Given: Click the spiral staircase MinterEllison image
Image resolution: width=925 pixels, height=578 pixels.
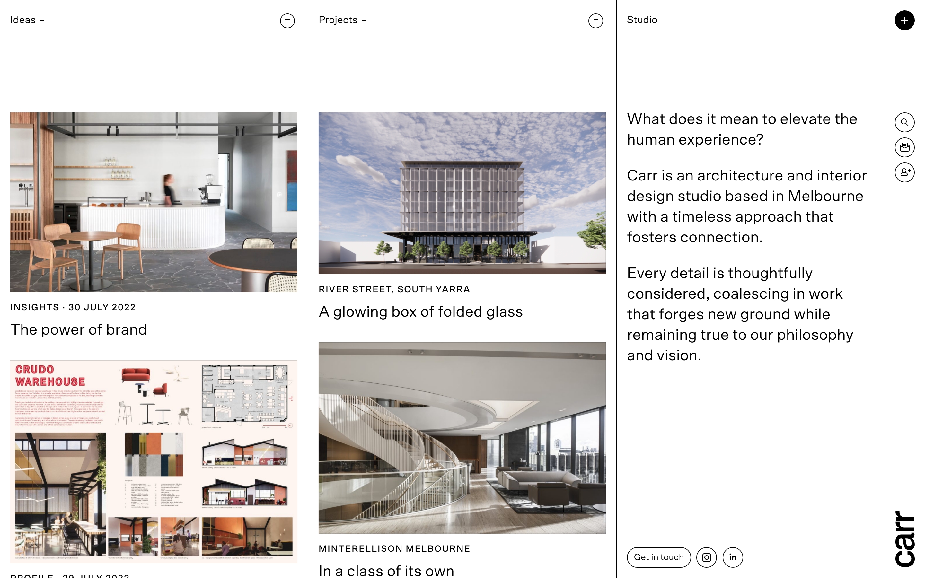Looking at the screenshot, I should click(x=462, y=438).
